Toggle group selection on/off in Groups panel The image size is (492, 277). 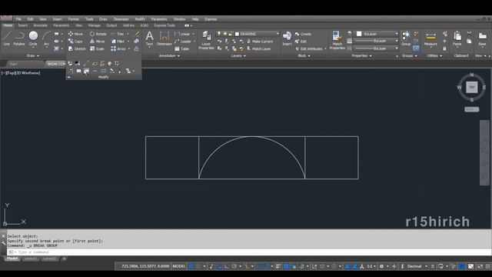pyautogui.click(x=416, y=48)
